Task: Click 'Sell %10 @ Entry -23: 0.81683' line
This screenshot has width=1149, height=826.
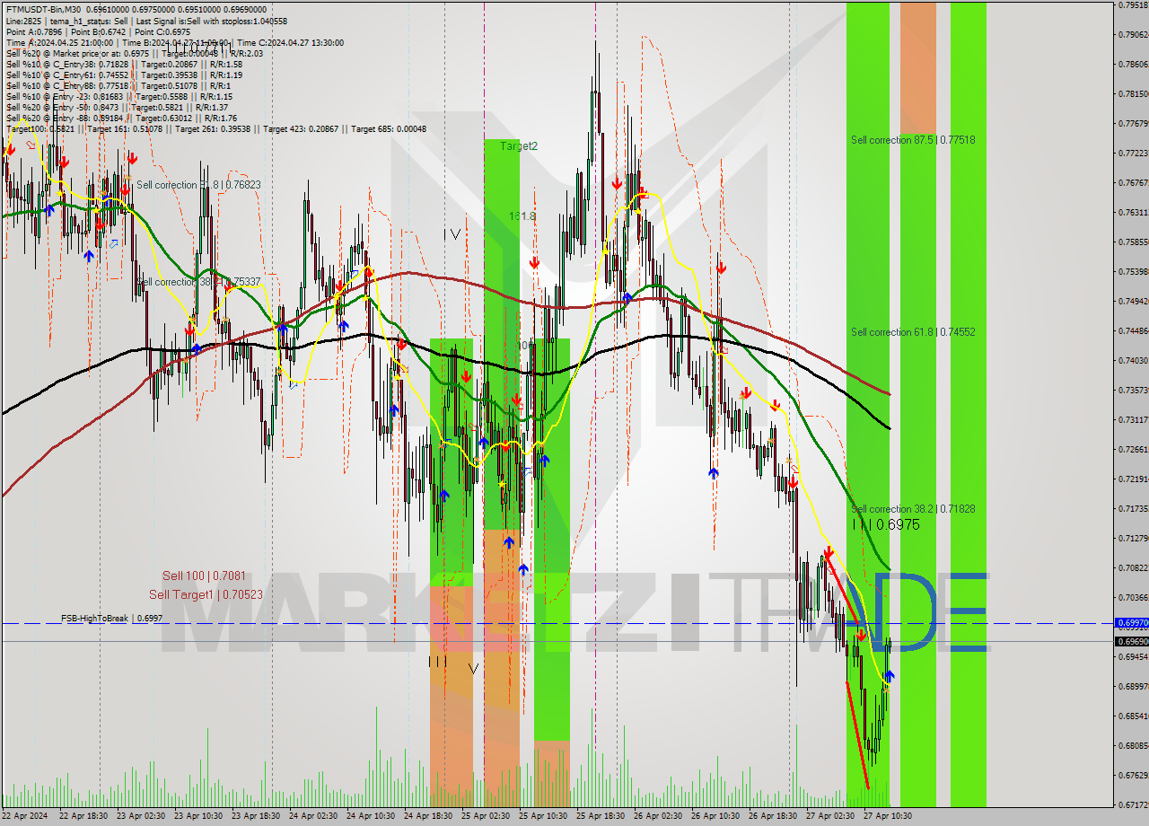Action: pyautogui.click(x=118, y=96)
